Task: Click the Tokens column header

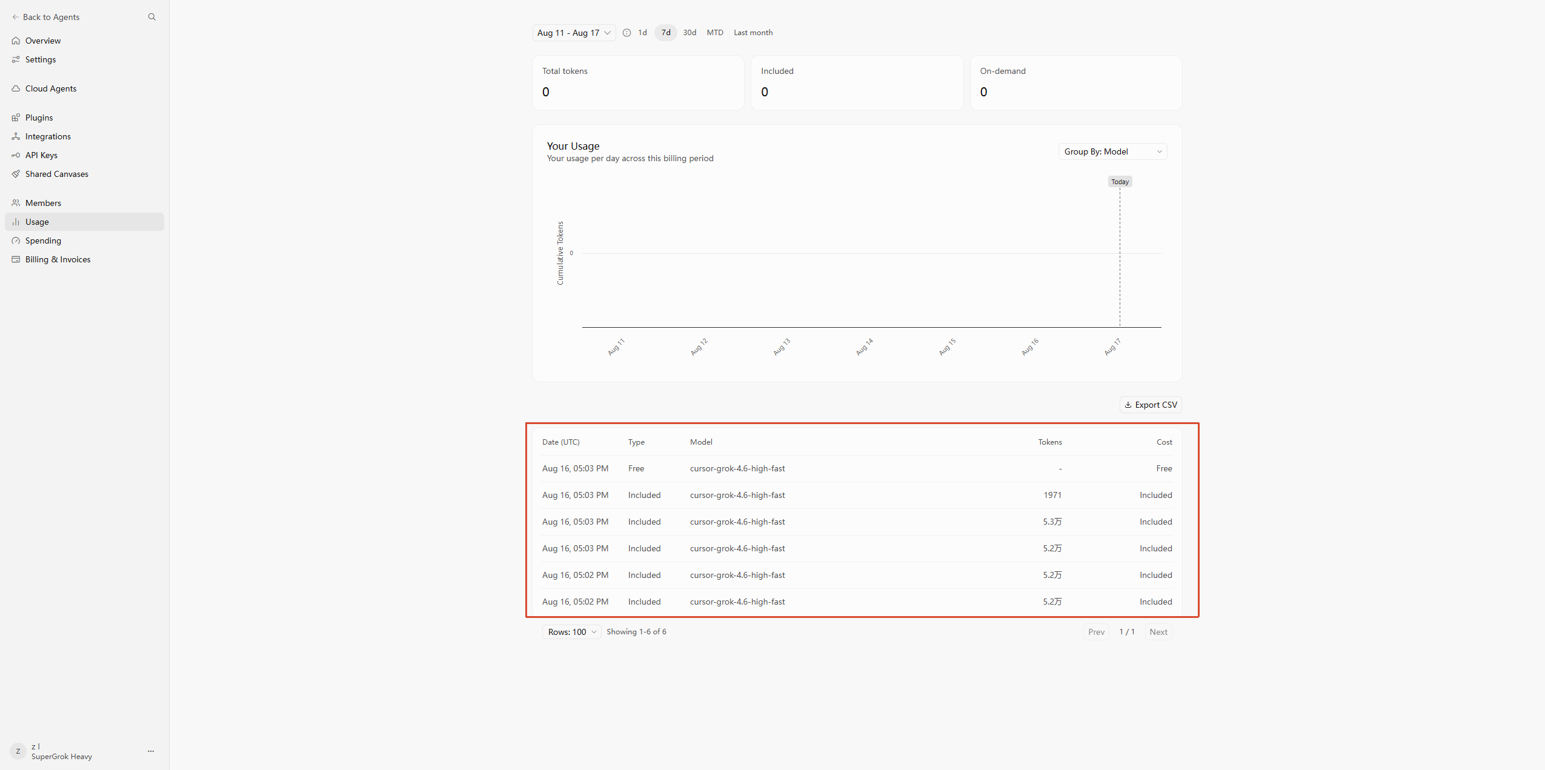Action: point(1050,442)
